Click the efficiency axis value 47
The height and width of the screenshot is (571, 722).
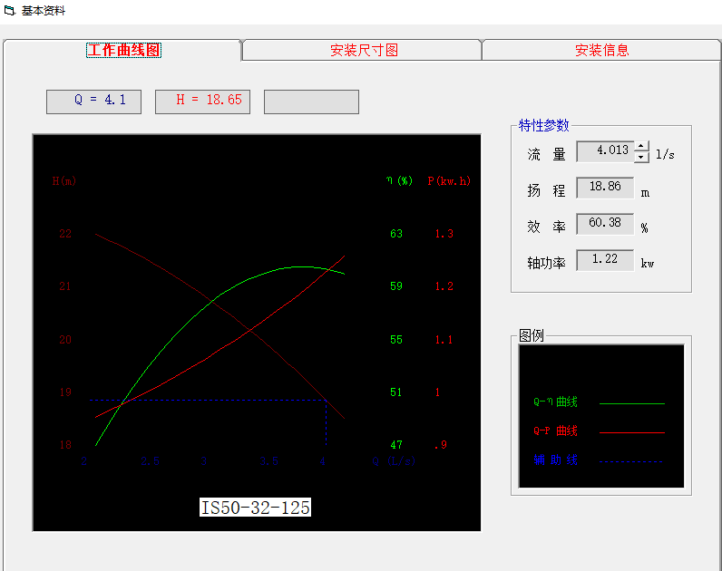tap(396, 444)
